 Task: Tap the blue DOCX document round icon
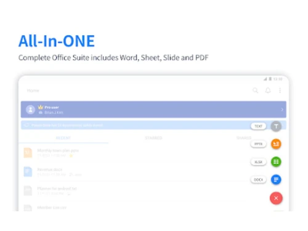276,180
